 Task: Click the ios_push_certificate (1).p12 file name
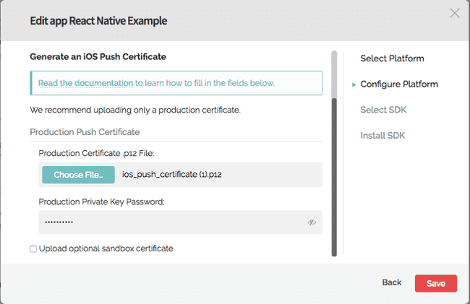pyautogui.click(x=172, y=175)
